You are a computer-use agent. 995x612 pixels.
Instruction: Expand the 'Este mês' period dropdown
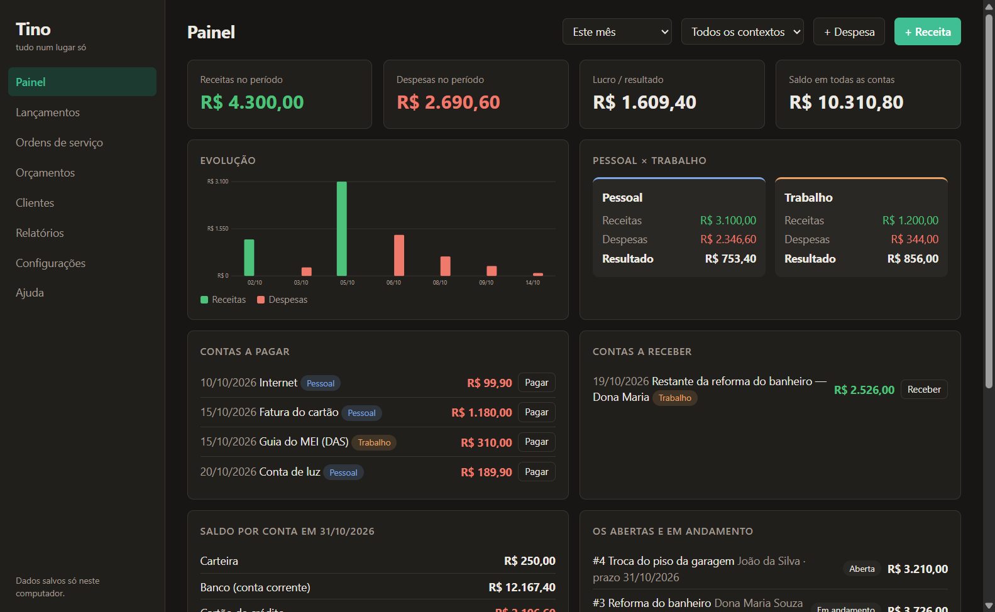click(x=617, y=31)
